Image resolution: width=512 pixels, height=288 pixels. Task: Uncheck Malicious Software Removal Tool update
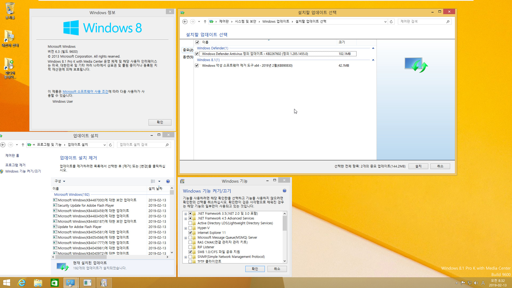(x=197, y=66)
